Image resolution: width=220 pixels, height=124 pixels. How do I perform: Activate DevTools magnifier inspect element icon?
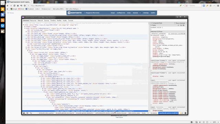[31, 113]
